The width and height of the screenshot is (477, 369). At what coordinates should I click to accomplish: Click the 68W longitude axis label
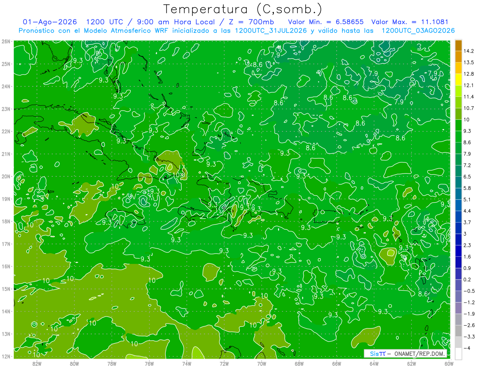[299, 363]
